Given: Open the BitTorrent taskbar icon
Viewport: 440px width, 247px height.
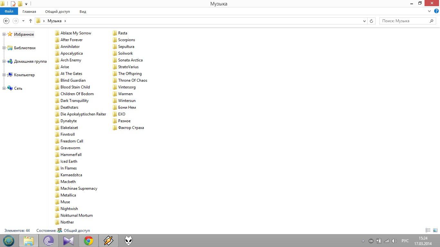Looking at the screenshot, I should (49, 241).
